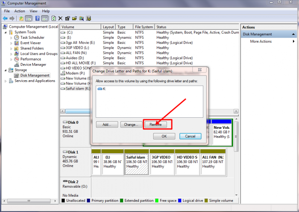
Task: Select the Saiful islam partition on Disk 1
Action: tap(137, 162)
